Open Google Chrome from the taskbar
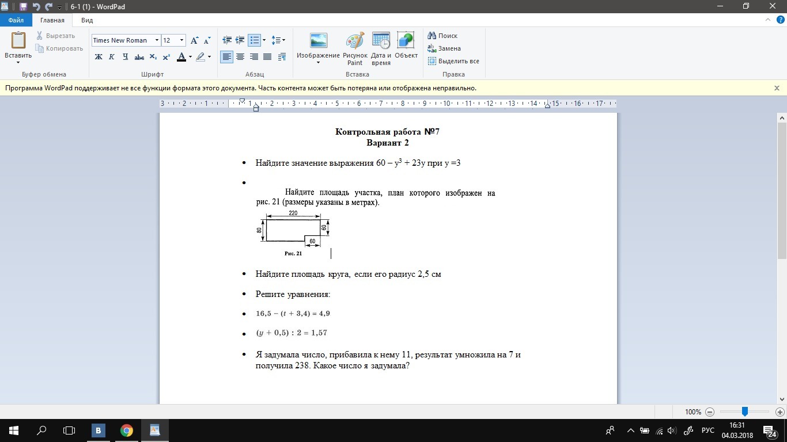Screen dimensions: 787x442 [127, 430]
